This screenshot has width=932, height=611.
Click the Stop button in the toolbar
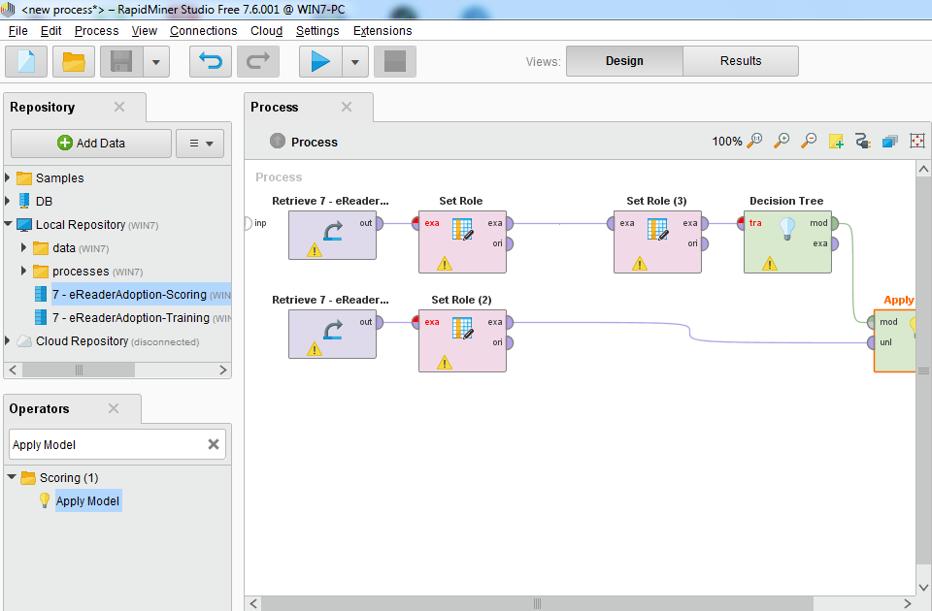395,61
